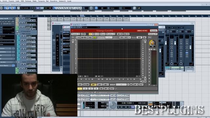210x118 pixels.
Task: Open the Transporte menu
Action: click(x=41, y=1)
